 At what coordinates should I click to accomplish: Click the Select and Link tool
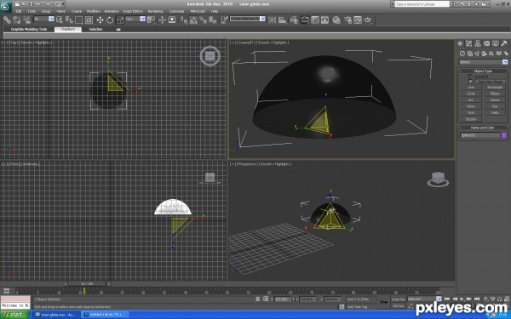click(x=7, y=20)
